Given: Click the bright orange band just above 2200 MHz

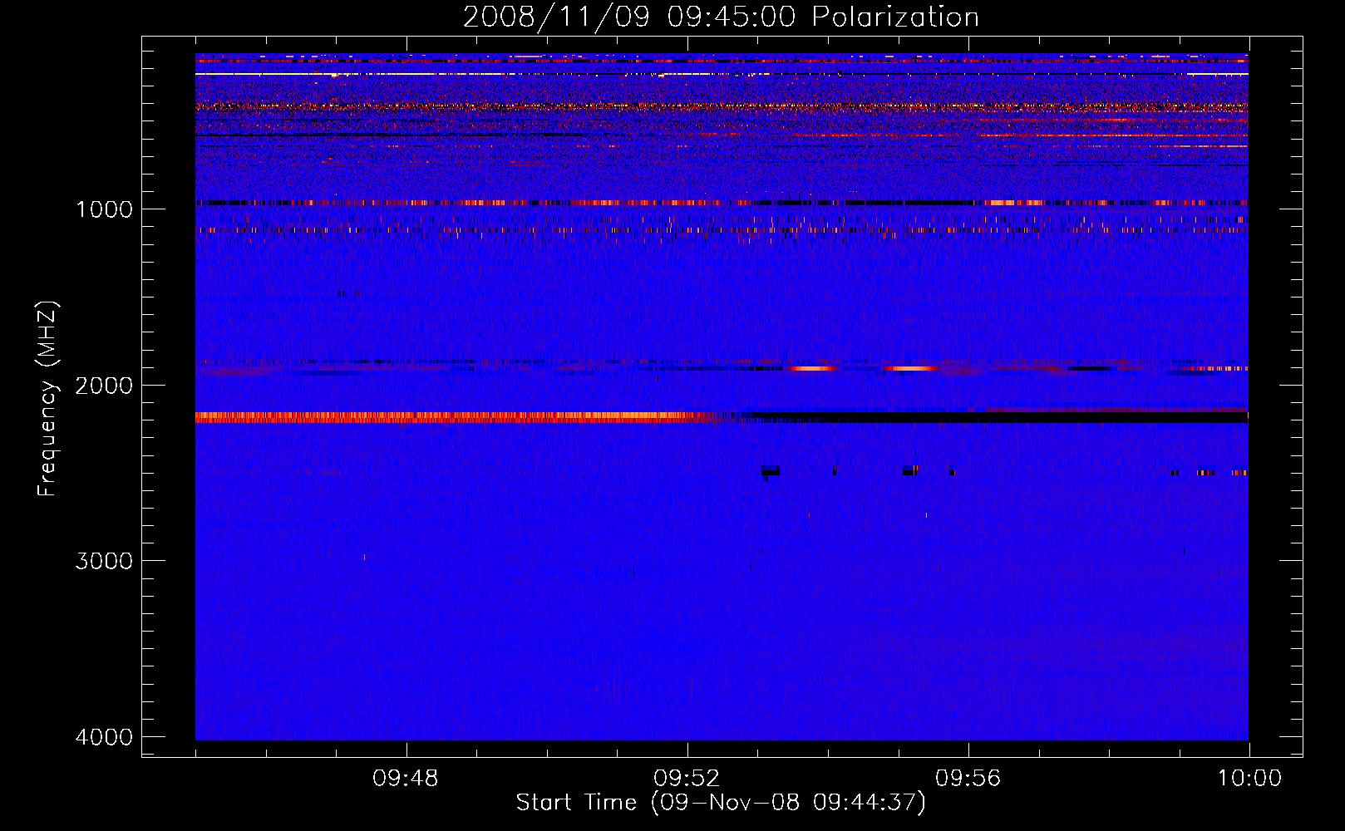Looking at the screenshot, I should pyautogui.click(x=453, y=417).
